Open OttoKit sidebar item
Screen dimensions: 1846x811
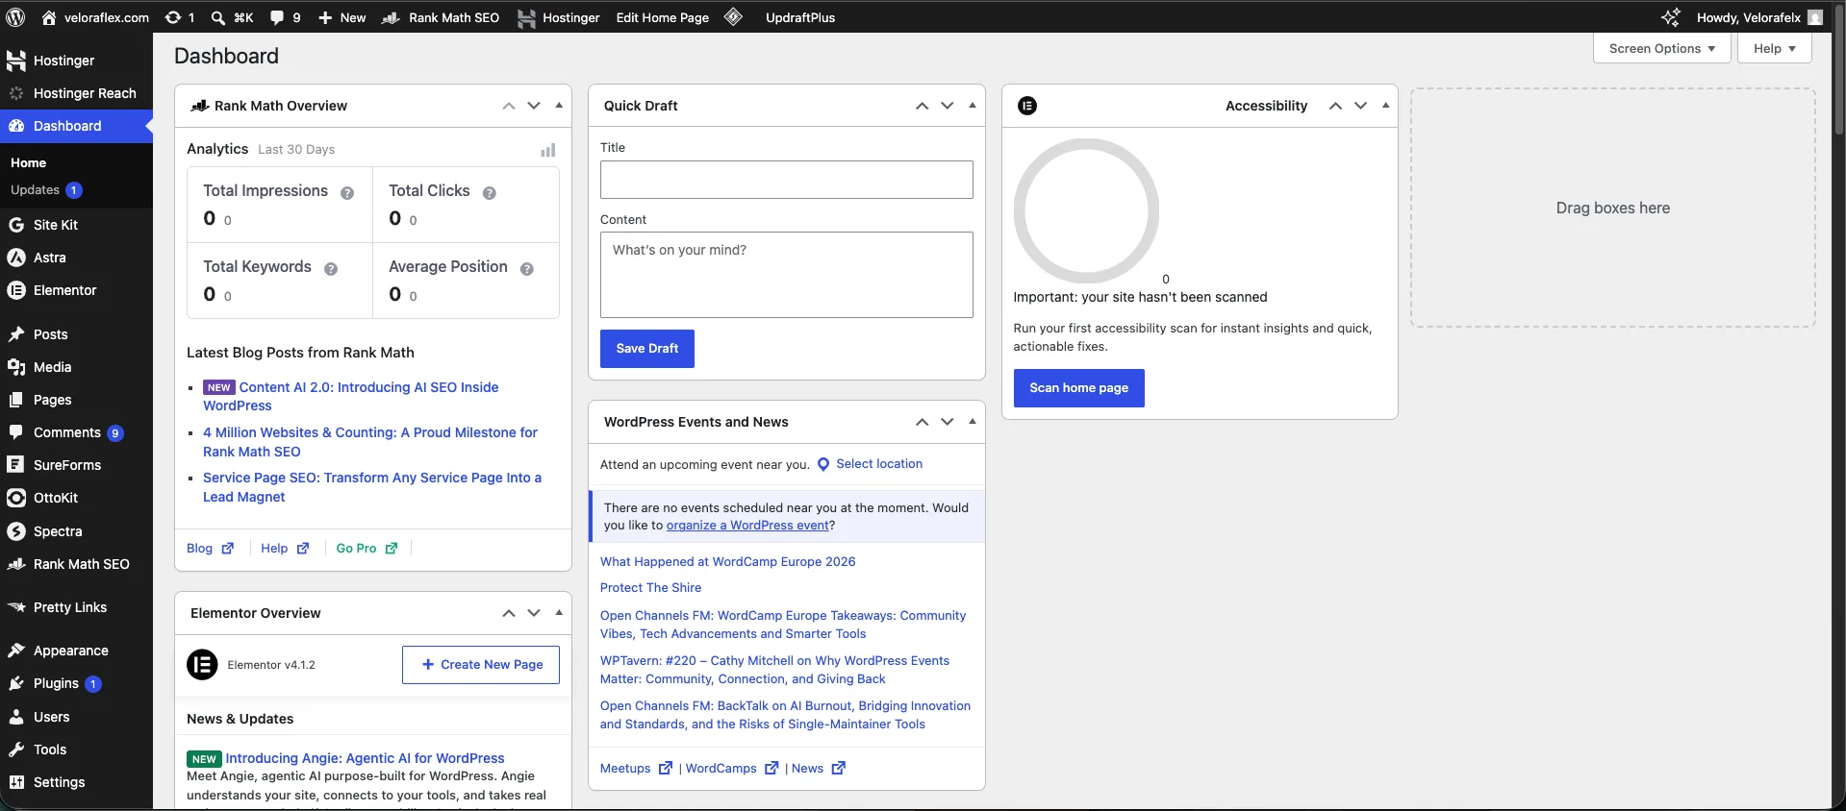(x=76, y=498)
